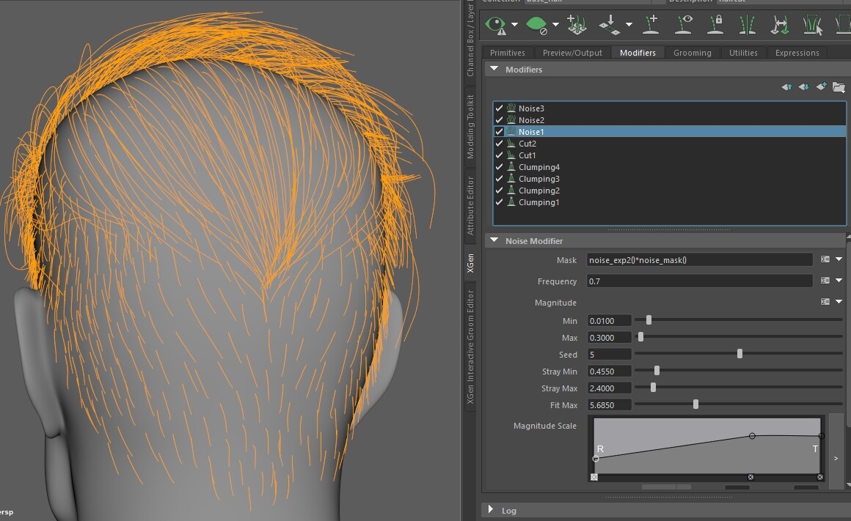
Task: Open the Mask options dropdown arrow
Action: 839,259
